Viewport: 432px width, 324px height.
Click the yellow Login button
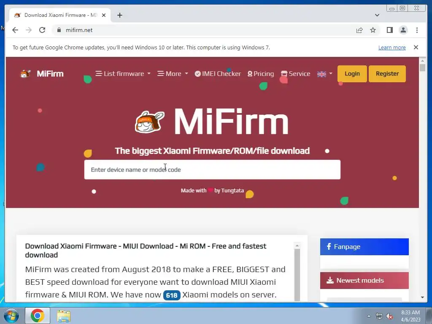click(x=352, y=74)
